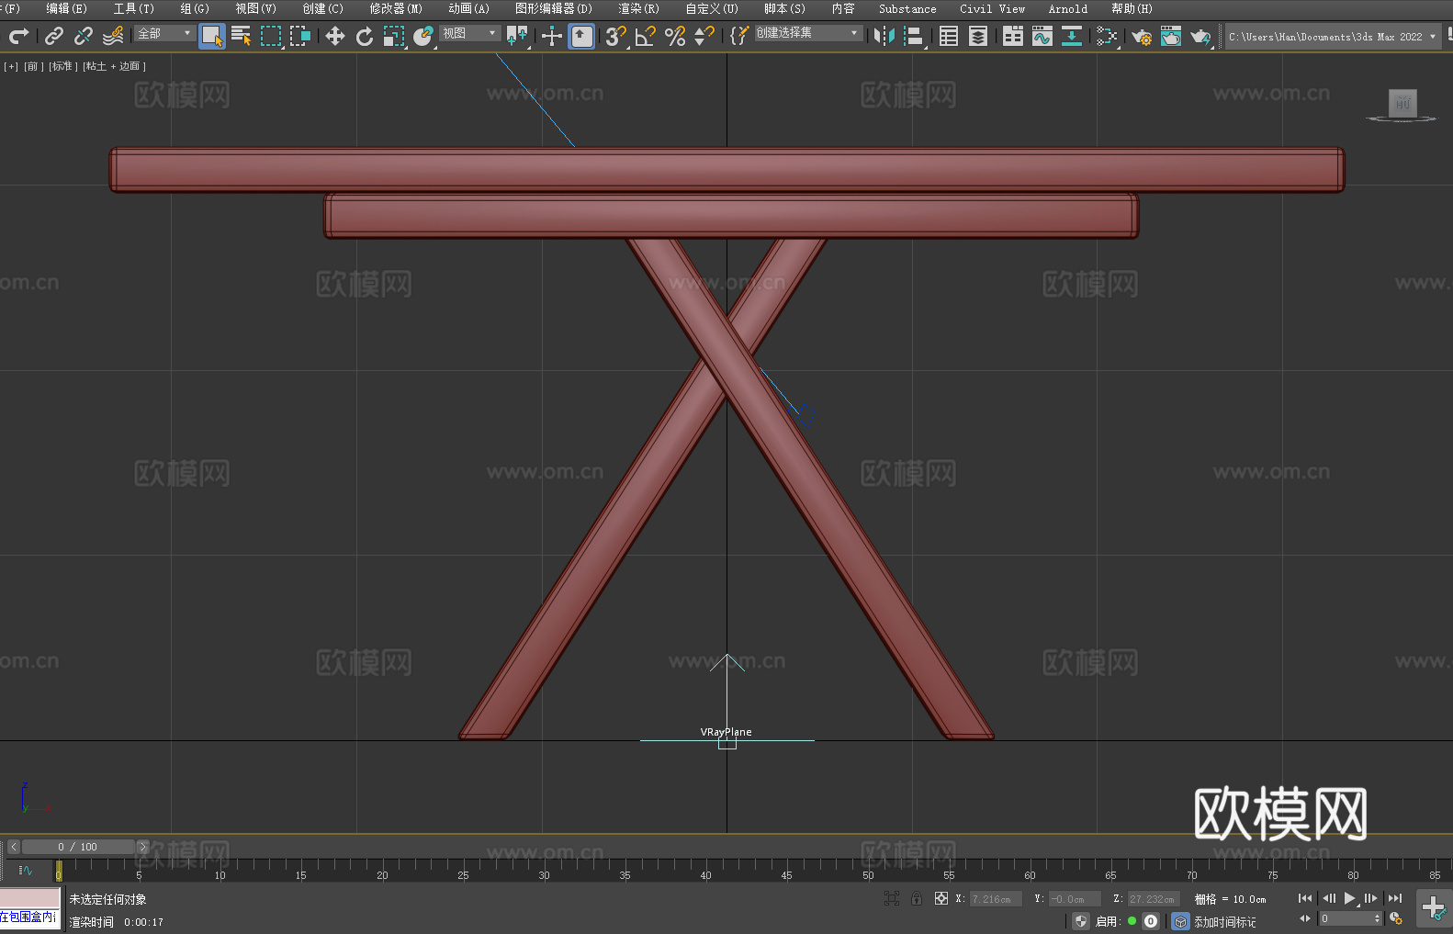Click the Select and Manipulate crosshair icon
The image size is (1453, 934).
click(552, 36)
